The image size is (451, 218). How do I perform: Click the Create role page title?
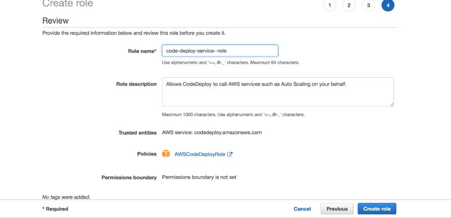pyautogui.click(x=68, y=3)
